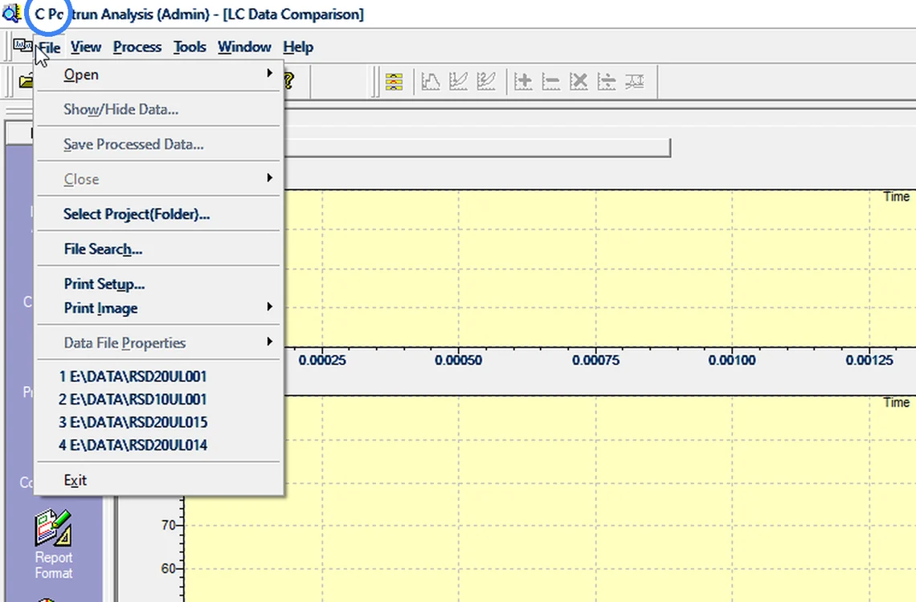
Task: Click the long empty field above the chromatogram
Action: (477, 148)
